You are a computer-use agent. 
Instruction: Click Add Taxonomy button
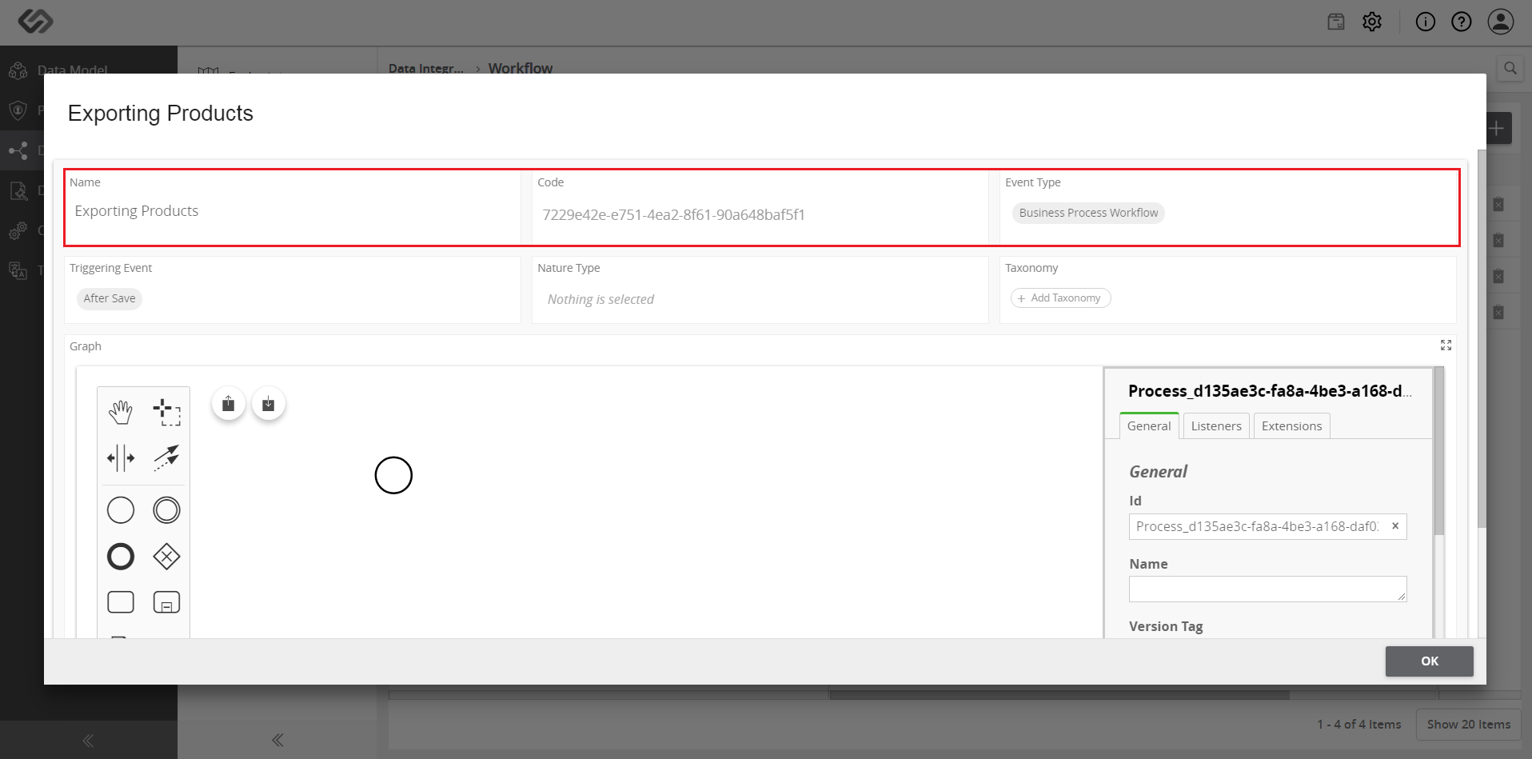1060,298
